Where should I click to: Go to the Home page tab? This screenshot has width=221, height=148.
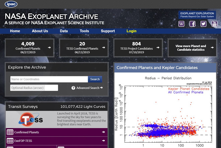[x=15, y=31]
